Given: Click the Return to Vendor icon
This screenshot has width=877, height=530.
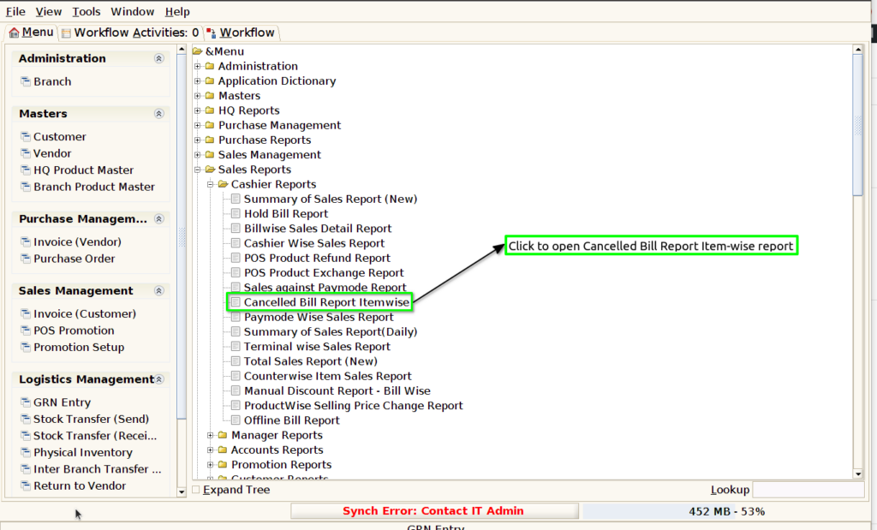Looking at the screenshot, I should (25, 485).
